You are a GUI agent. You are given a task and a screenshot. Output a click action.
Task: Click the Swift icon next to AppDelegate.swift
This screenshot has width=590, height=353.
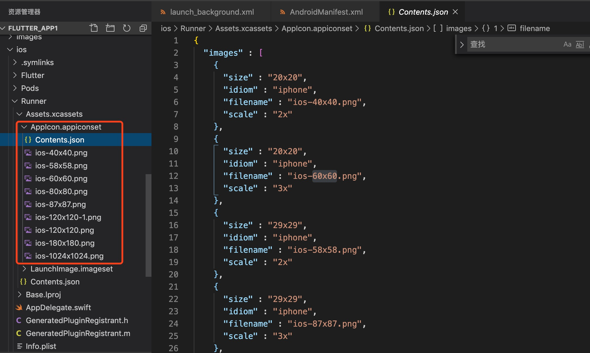[19, 308]
